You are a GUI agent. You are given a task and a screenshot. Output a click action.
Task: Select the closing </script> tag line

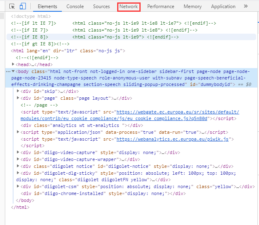tap(33, 146)
